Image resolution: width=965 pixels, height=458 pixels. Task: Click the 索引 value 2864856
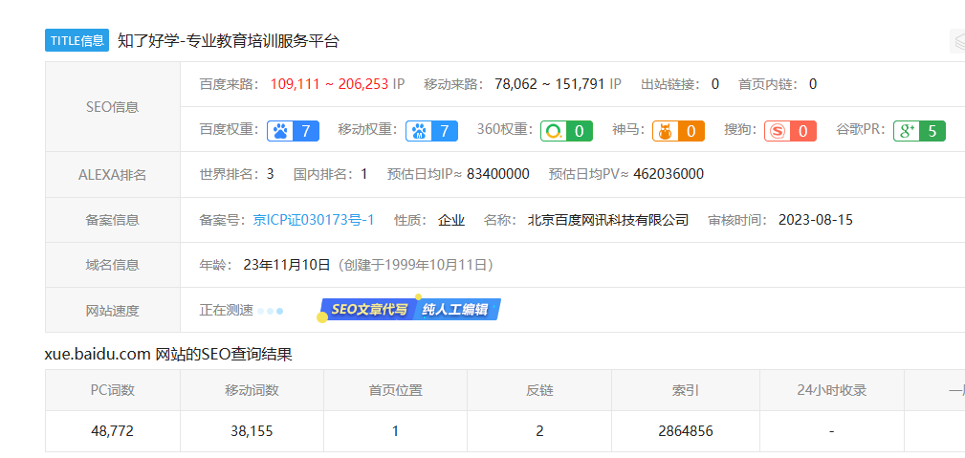[x=686, y=431]
